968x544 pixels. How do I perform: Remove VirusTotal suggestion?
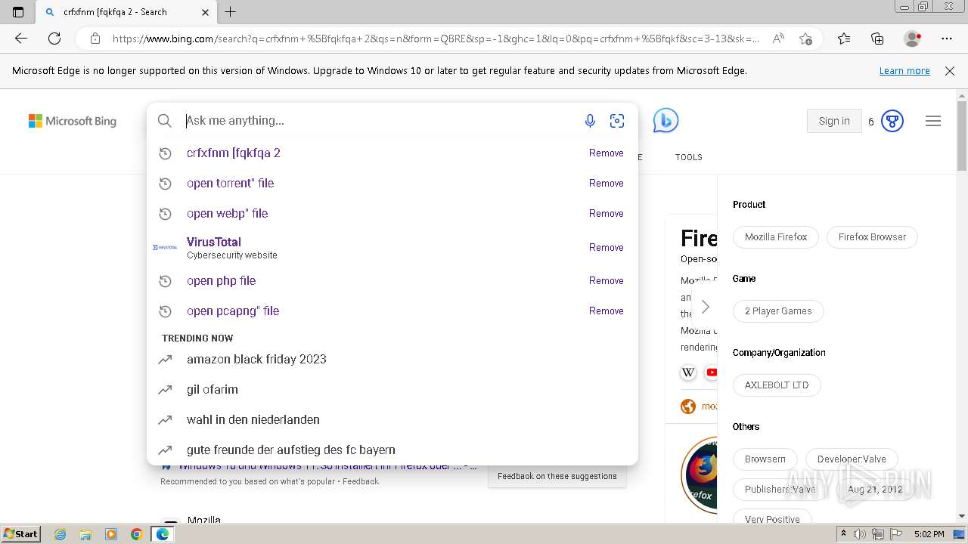[x=607, y=247]
